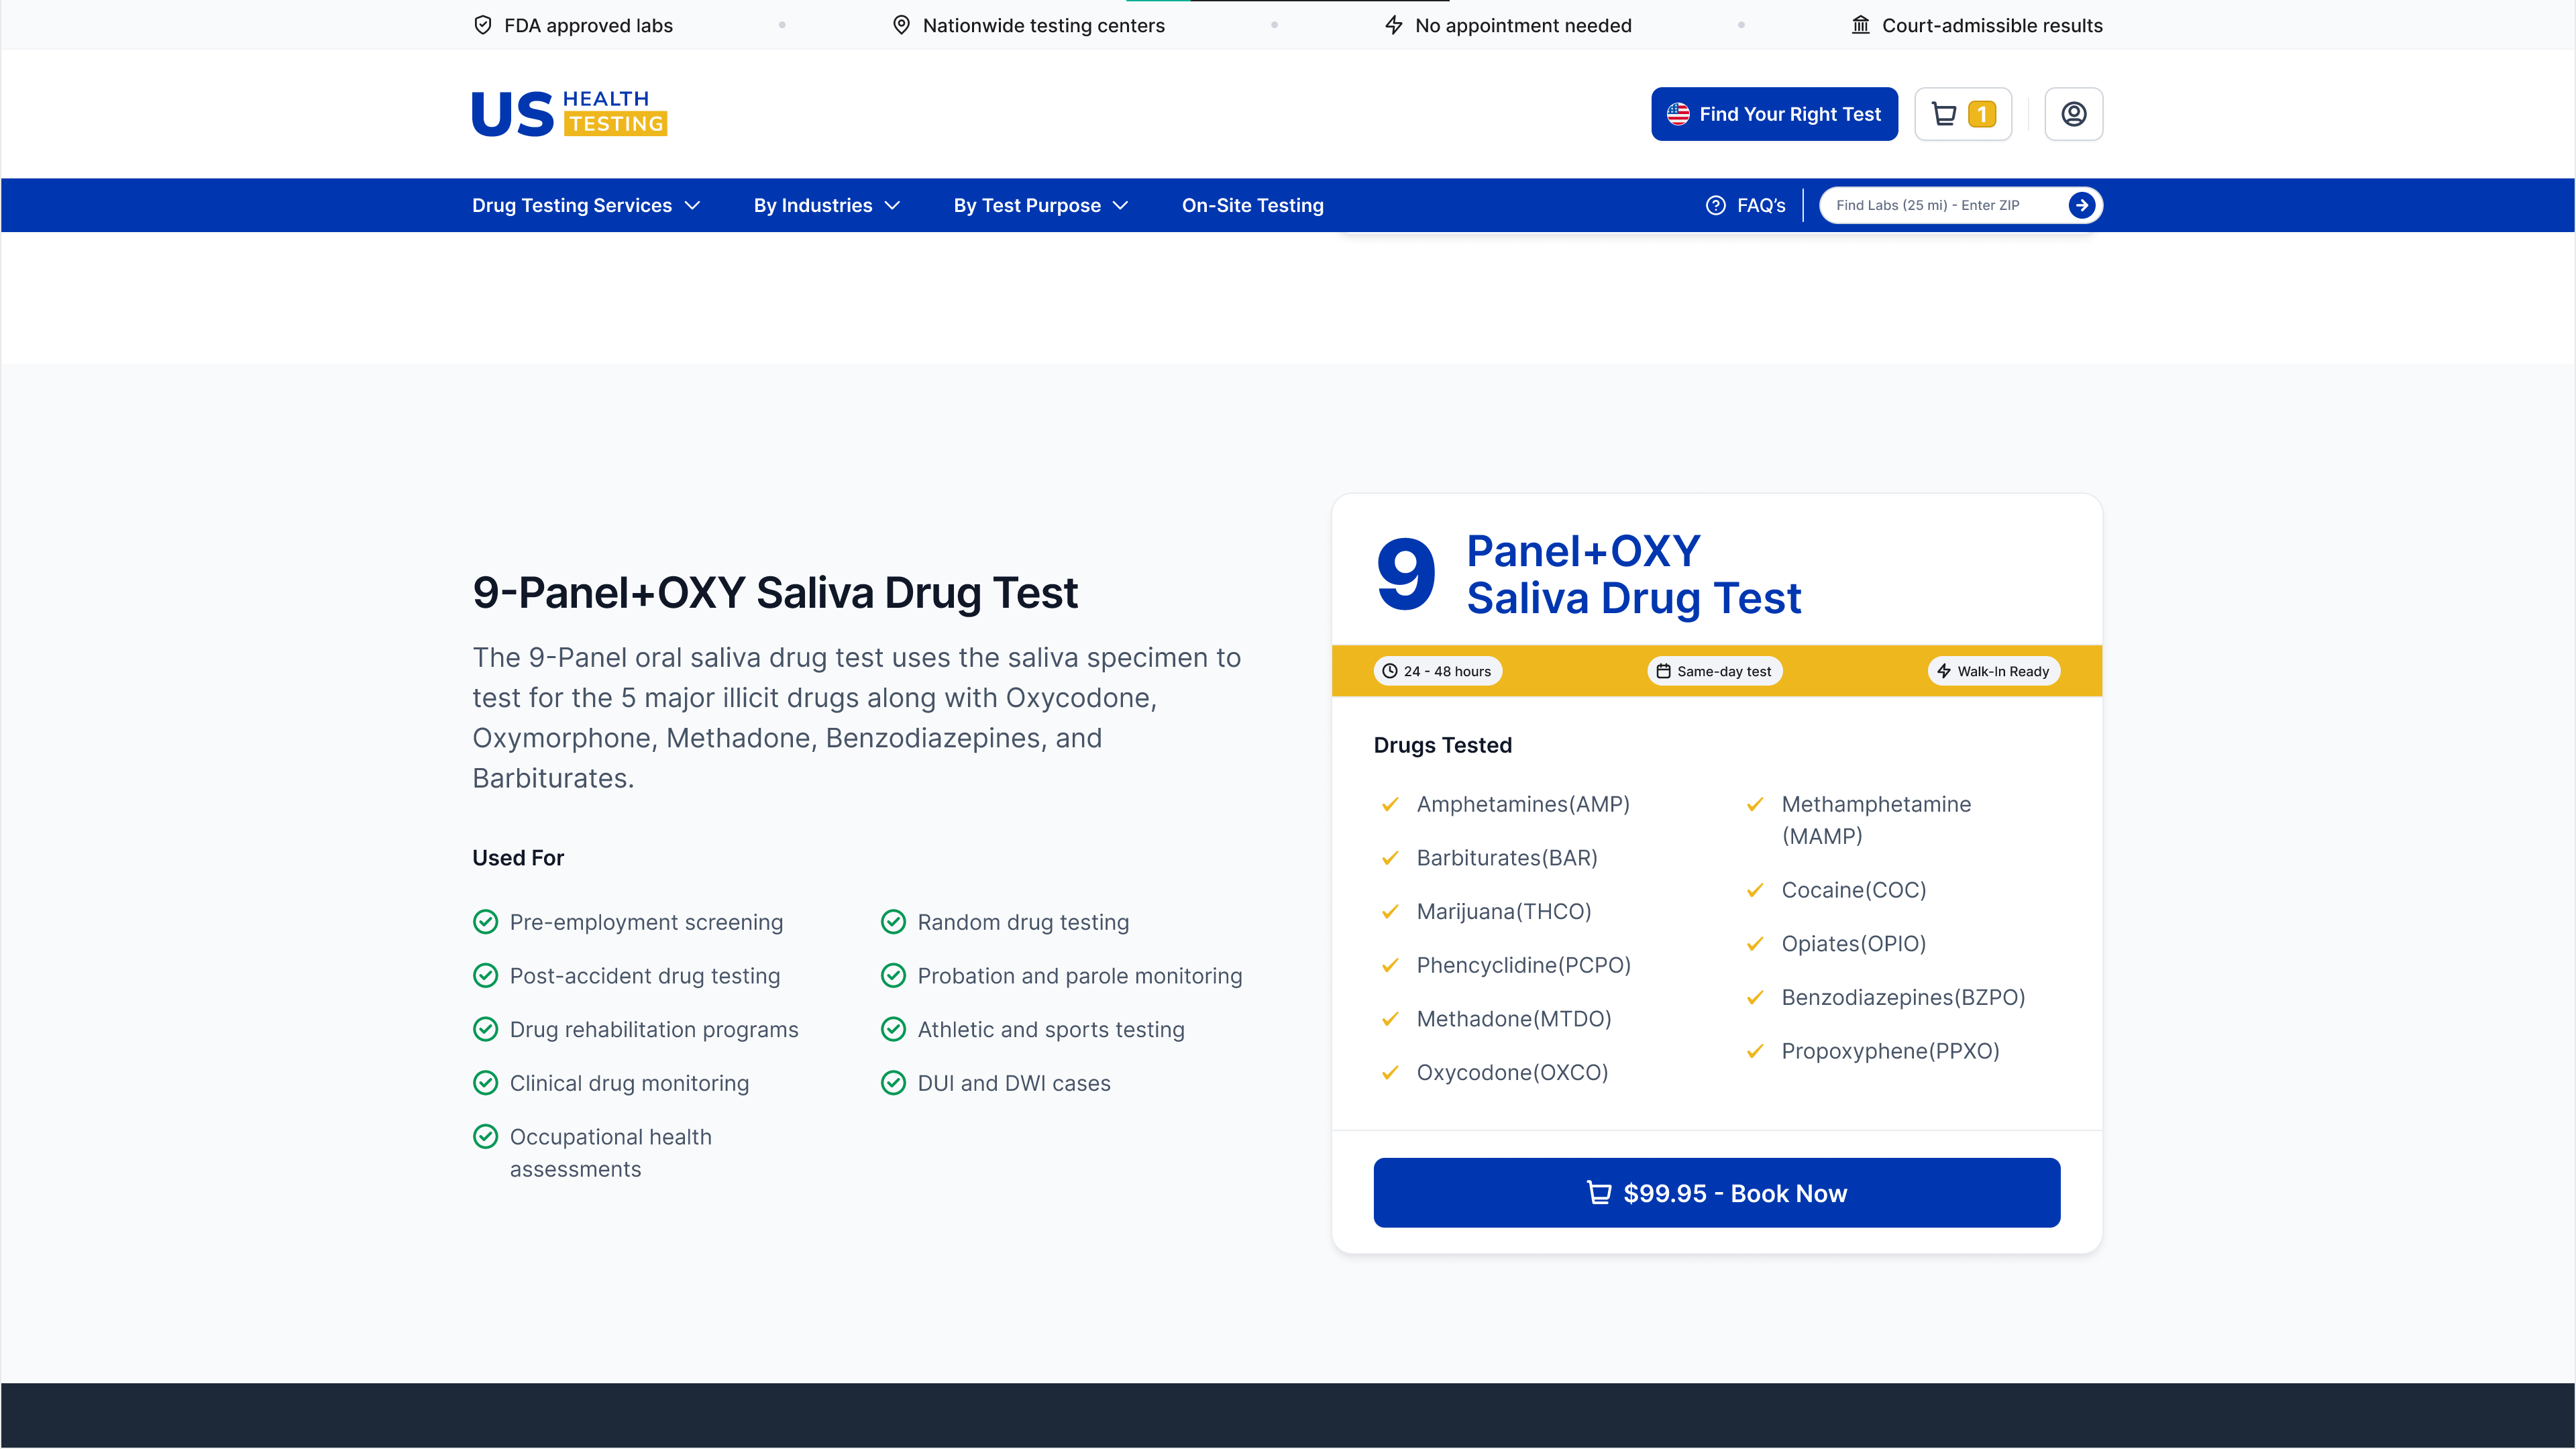
Task: Open the By Industries dropdown
Action: [826, 205]
